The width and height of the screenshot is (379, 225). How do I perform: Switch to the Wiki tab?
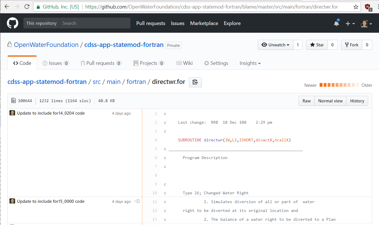point(184,63)
